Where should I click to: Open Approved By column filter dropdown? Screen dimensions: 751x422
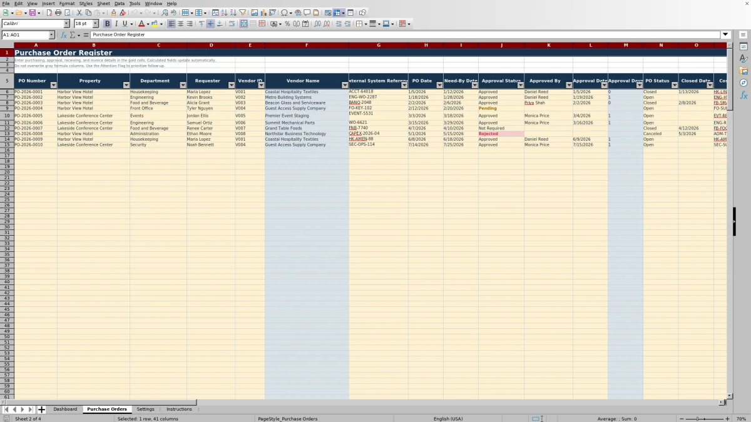[568, 85]
